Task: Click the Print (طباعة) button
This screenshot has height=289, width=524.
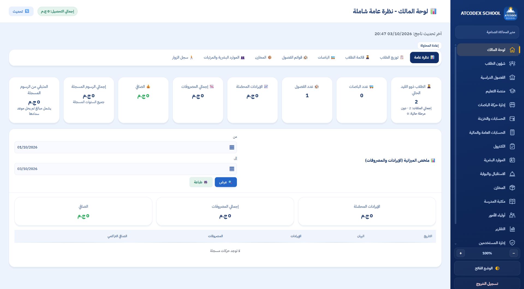Action: [x=201, y=182]
